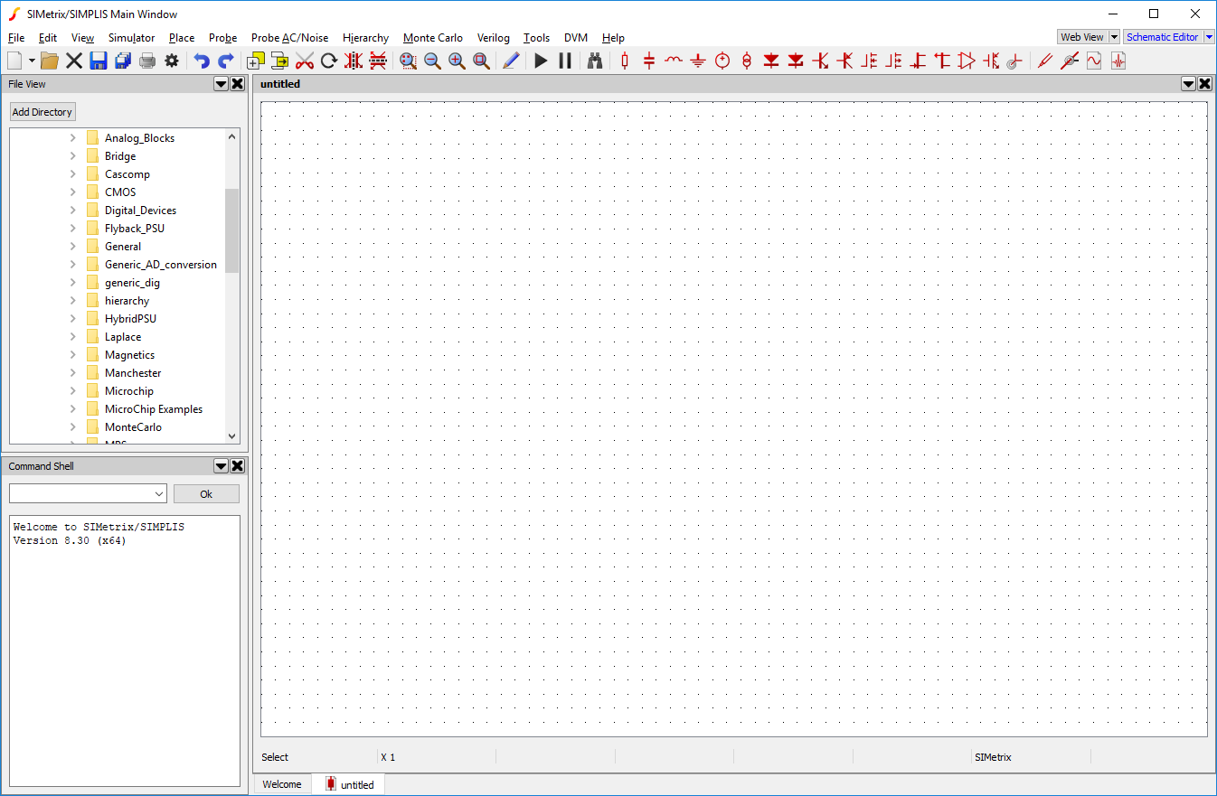Expand the Magnetics folder
The width and height of the screenshot is (1217, 796).
coord(73,355)
